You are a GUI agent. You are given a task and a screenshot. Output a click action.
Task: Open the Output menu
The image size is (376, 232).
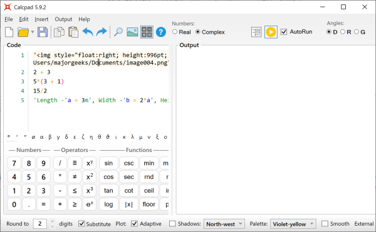63,19
